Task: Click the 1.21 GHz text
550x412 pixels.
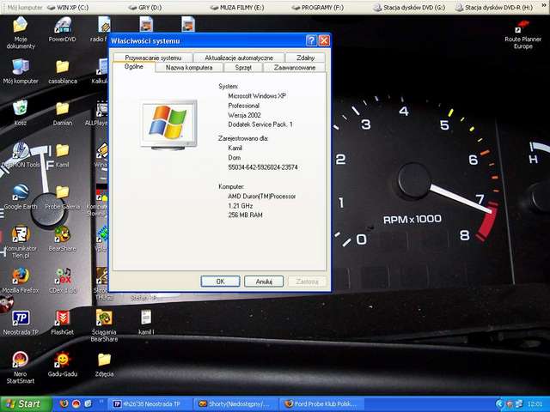Action: (x=241, y=206)
